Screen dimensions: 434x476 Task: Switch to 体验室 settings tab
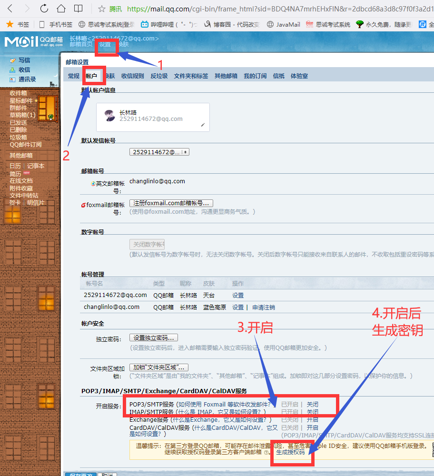pos(299,76)
